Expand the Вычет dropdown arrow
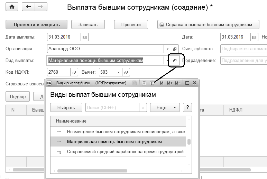Viewport: 267px width, 179px height. pyautogui.click(x=119, y=72)
